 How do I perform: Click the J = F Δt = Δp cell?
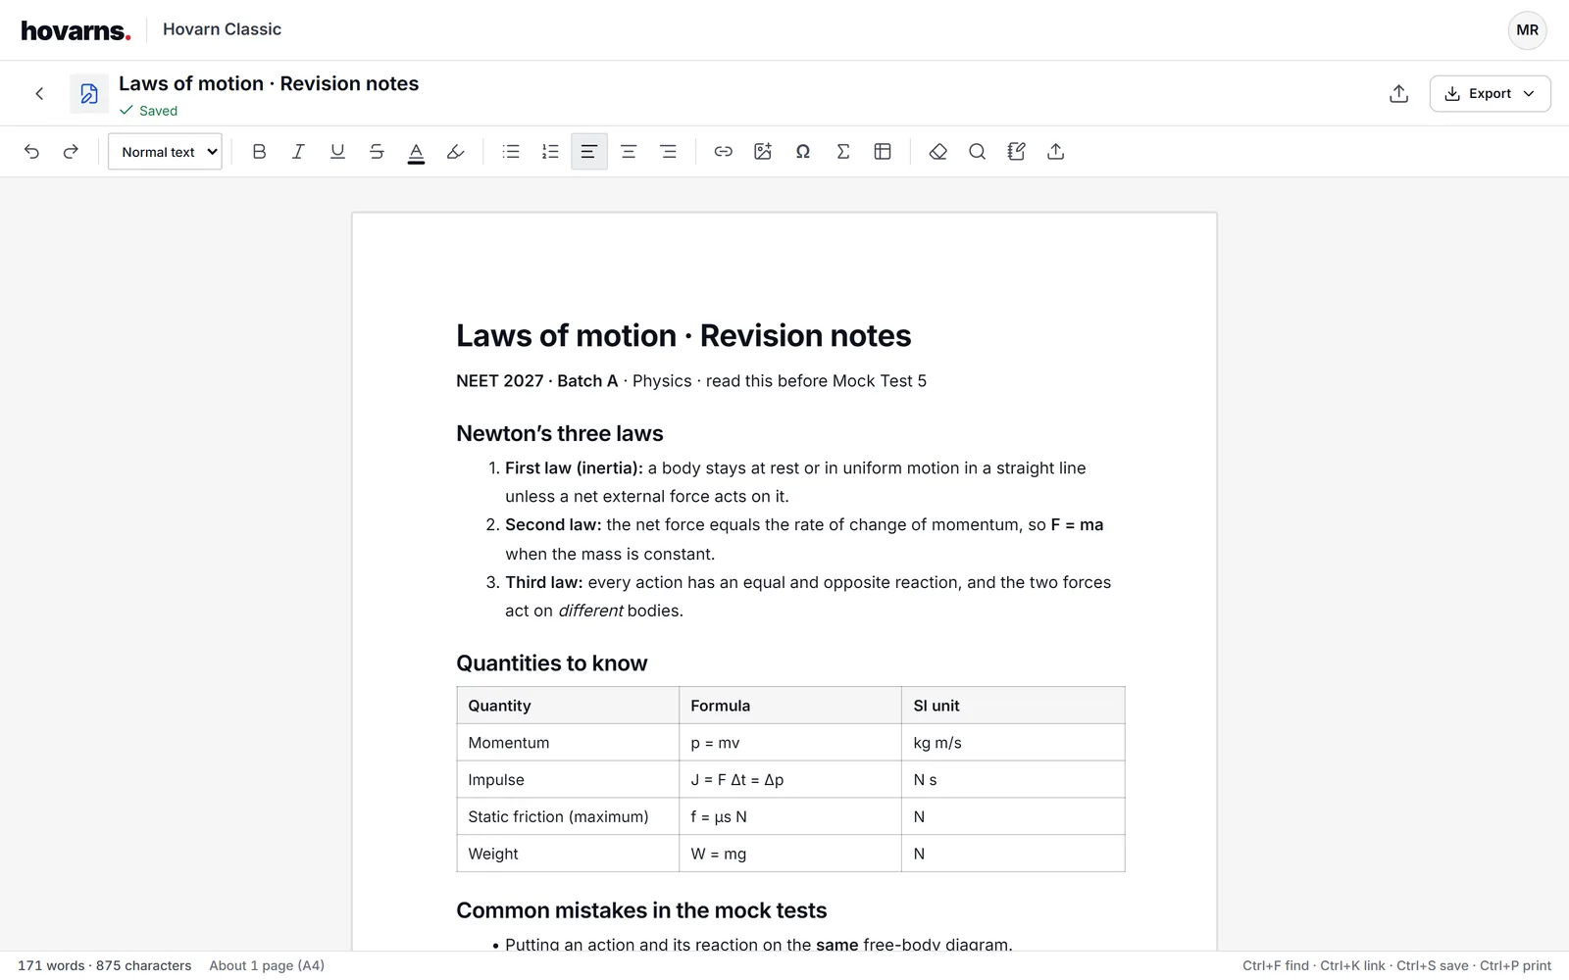[x=790, y=780]
